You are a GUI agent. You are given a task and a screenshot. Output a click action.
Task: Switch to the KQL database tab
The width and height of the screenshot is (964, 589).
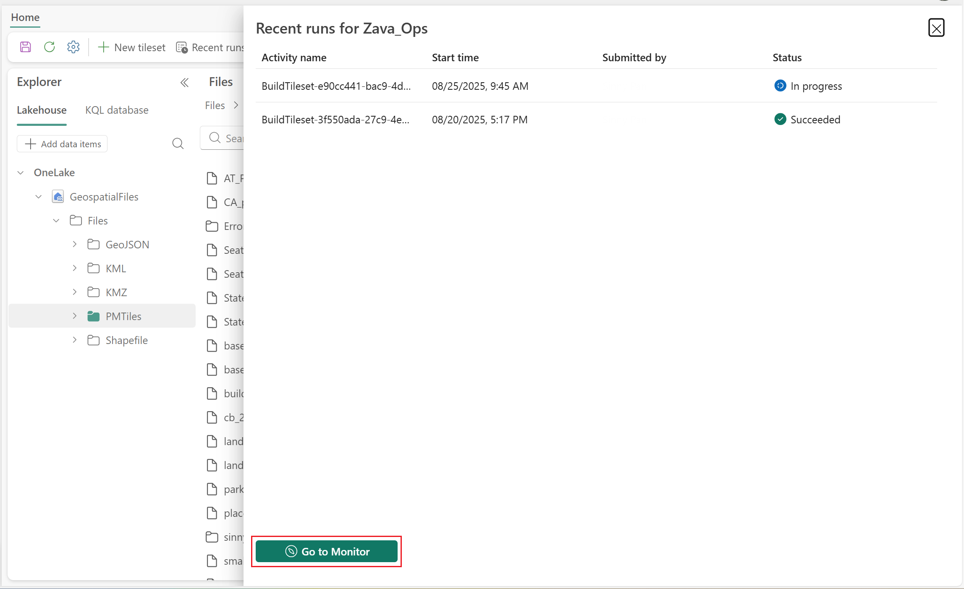(117, 110)
